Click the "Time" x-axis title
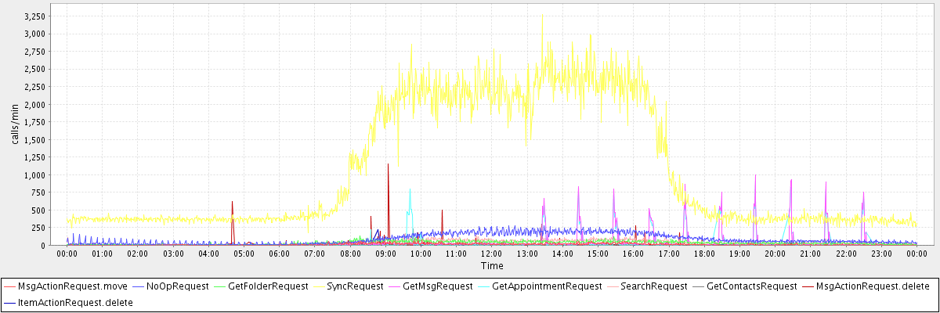Image resolution: width=940 pixels, height=313 pixels. 492,266
